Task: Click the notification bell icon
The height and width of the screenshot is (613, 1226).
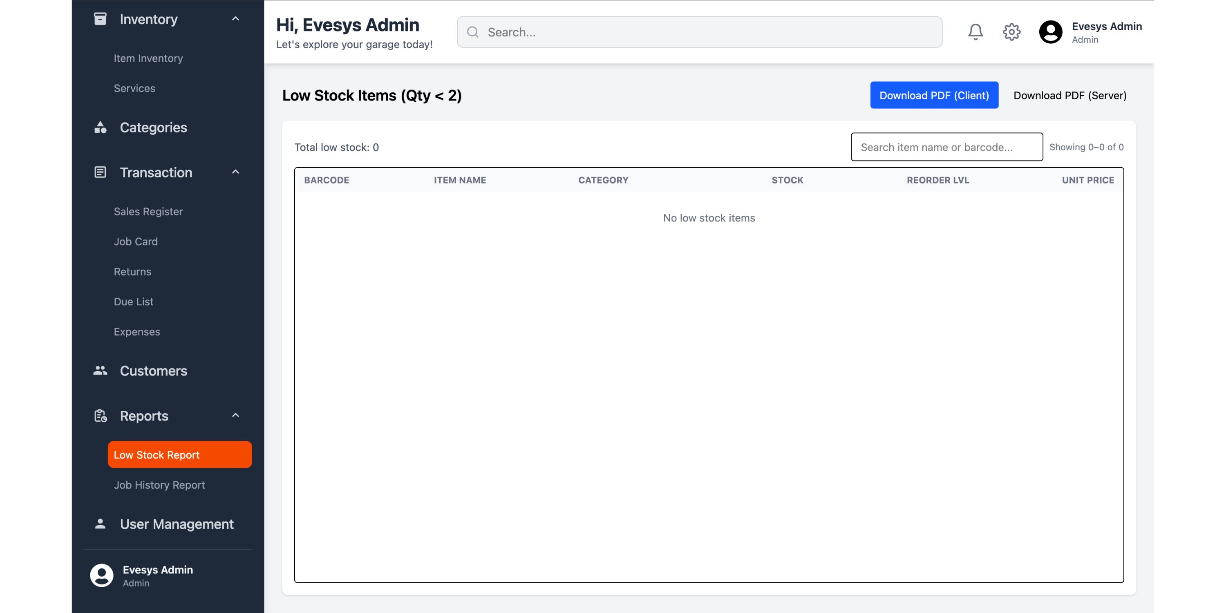Action: point(975,32)
